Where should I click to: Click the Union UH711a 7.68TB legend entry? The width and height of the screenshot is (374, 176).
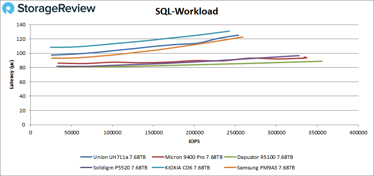pyautogui.click(x=113, y=157)
